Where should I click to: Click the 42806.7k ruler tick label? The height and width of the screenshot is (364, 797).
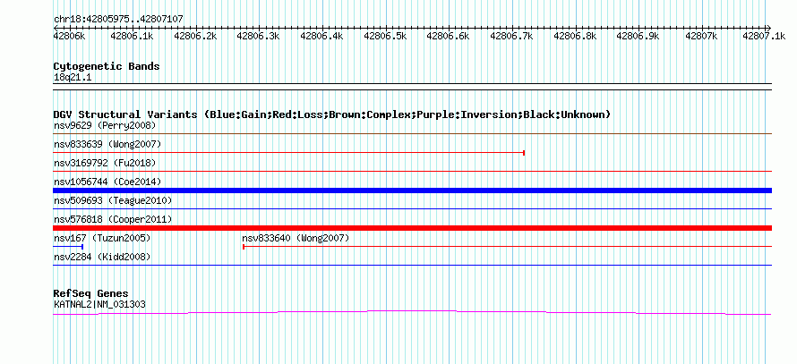click(511, 36)
